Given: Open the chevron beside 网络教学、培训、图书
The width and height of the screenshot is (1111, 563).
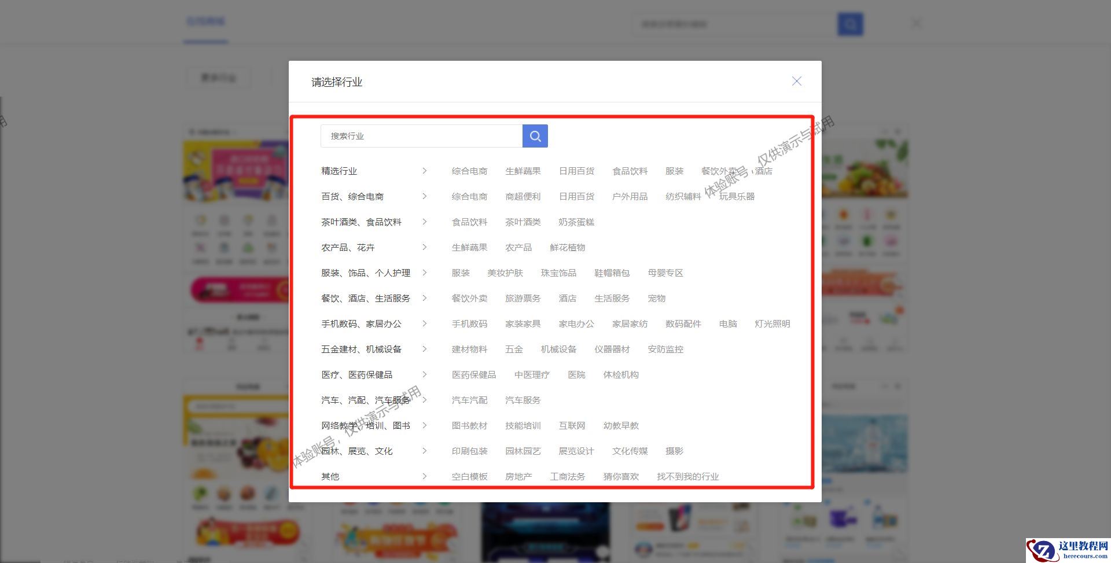Looking at the screenshot, I should 424,426.
